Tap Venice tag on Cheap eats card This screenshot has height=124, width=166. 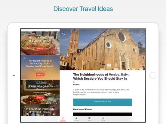(40, 97)
